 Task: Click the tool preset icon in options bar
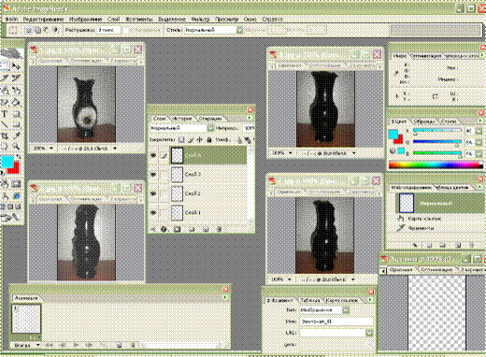tap(13, 30)
